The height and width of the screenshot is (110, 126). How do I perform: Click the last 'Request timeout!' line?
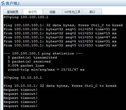click(x=21, y=106)
